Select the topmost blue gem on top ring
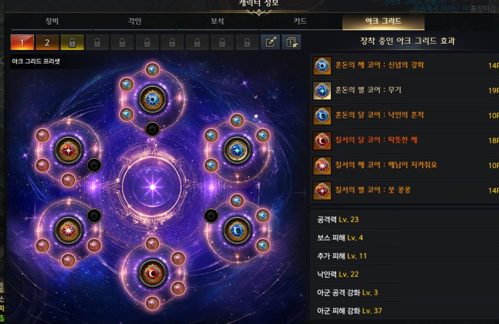The height and width of the screenshot is (324, 499). (x=152, y=69)
